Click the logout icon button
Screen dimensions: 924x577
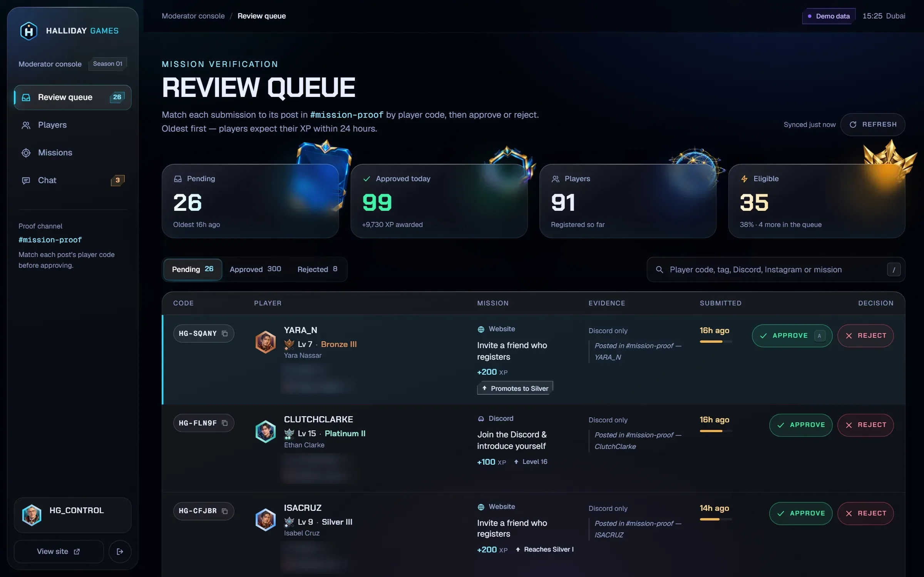[x=120, y=552]
